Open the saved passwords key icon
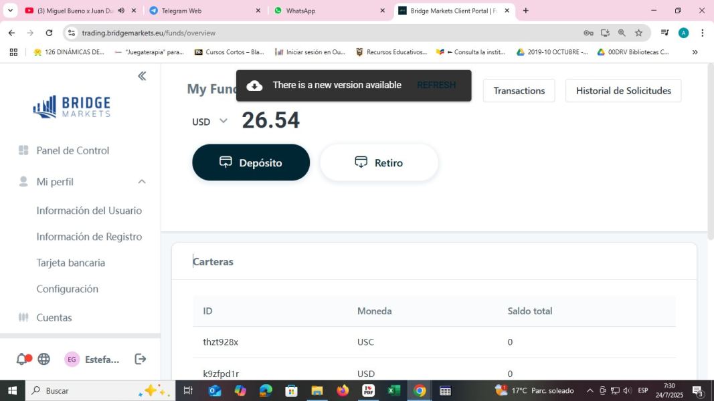Screen dimensions: 714x401 [588, 33]
